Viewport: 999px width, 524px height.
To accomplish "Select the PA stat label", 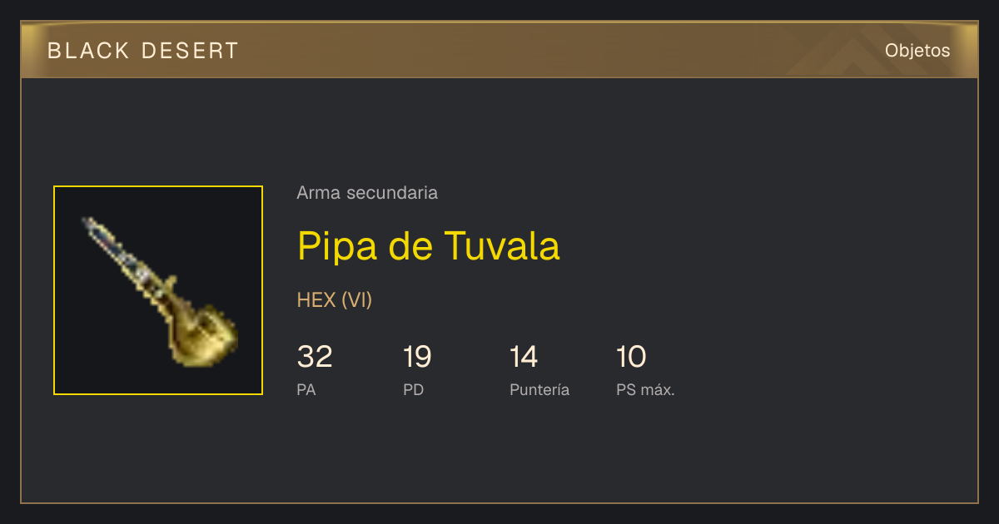I will pos(306,389).
